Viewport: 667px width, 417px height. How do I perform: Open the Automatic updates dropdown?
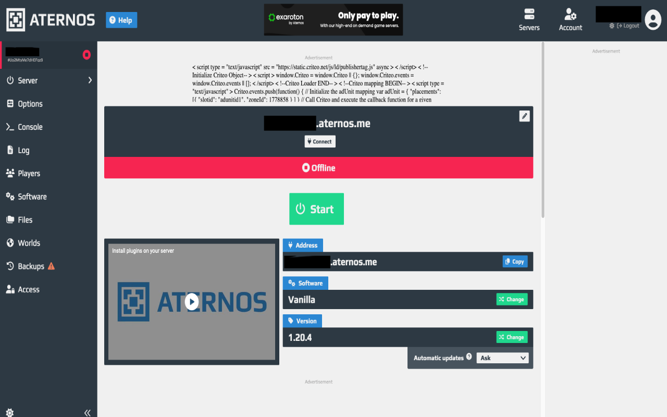click(502, 358)
